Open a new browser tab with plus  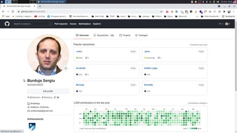(40, 6)
